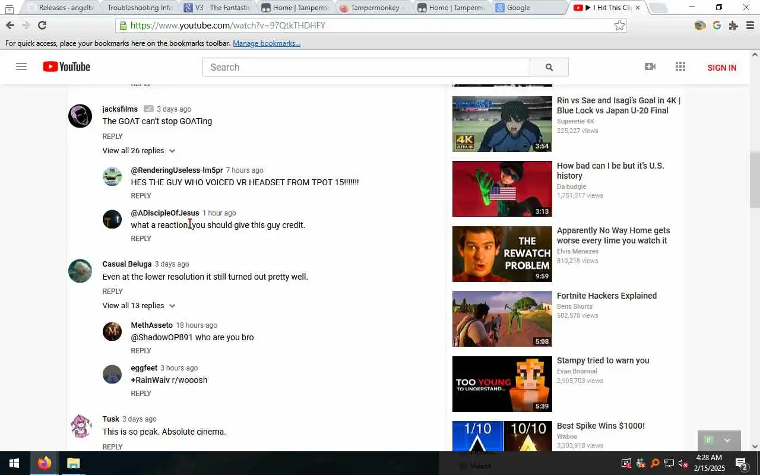Open Best Spike Wins $1000! title

tap(600, 426)
